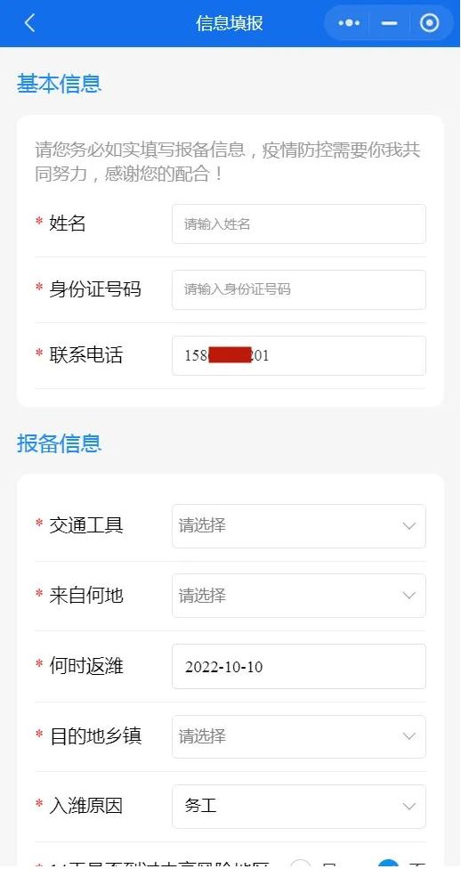Click the 入潍原因 field label

86,806
